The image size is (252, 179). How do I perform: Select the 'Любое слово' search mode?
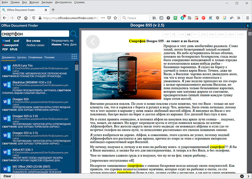[35, 45]
